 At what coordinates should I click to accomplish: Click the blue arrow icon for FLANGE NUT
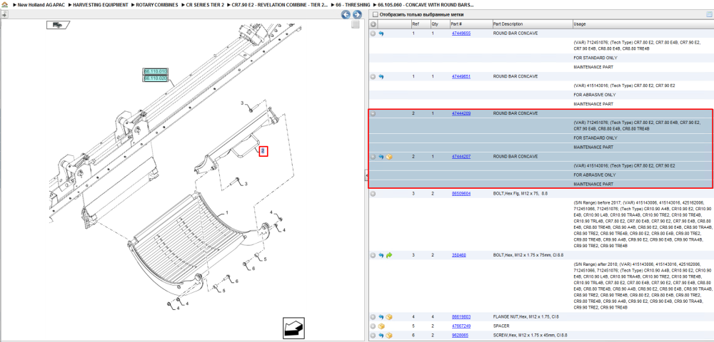tap(381, 317)
